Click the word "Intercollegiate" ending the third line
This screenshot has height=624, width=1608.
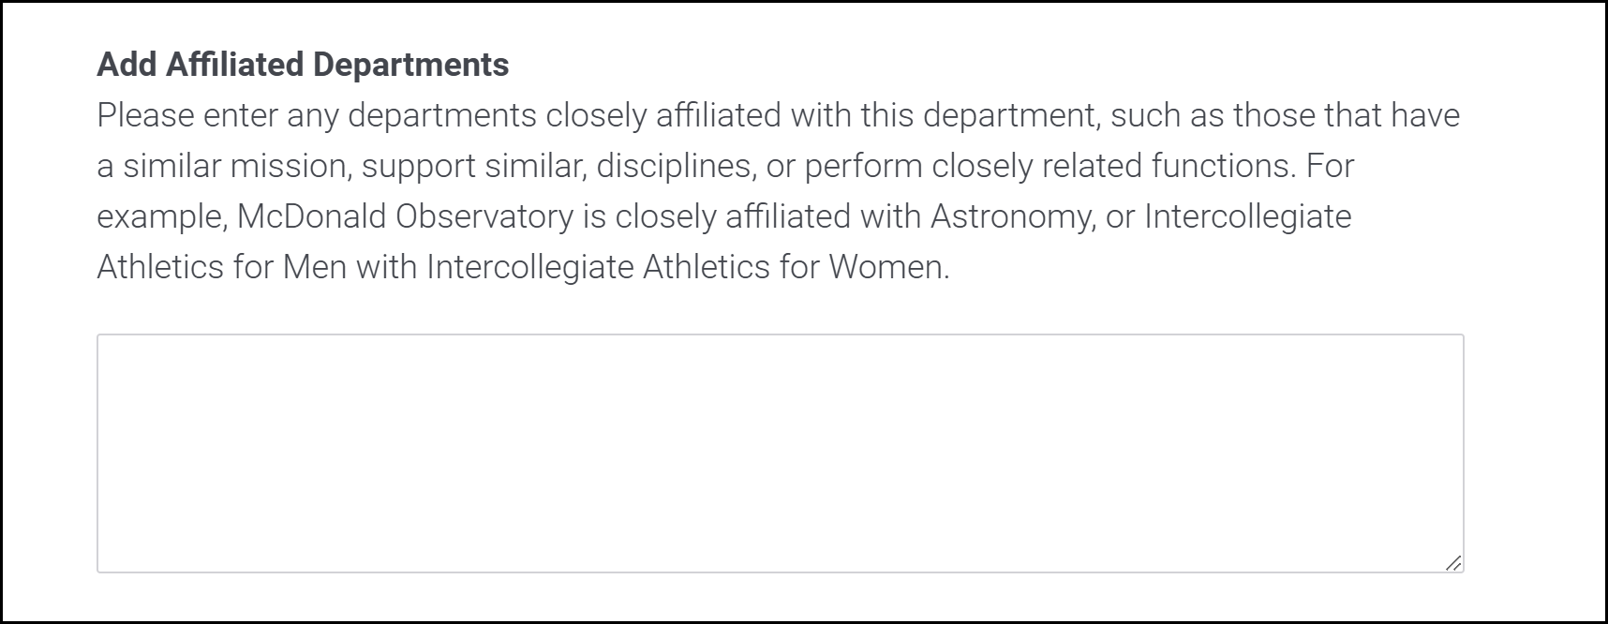tap(1247, 216)
